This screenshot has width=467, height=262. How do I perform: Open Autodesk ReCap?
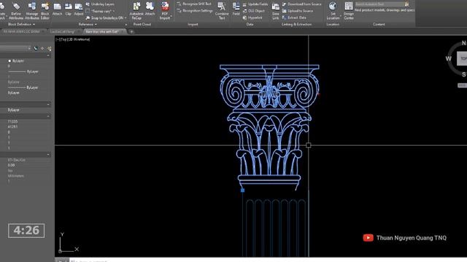(136, 11)
